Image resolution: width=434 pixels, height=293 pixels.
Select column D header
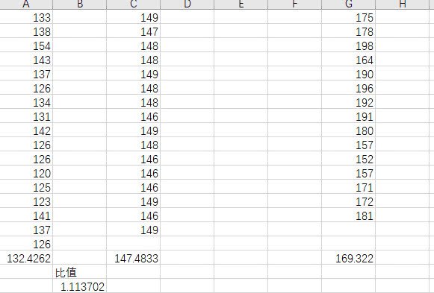(187, 4)
